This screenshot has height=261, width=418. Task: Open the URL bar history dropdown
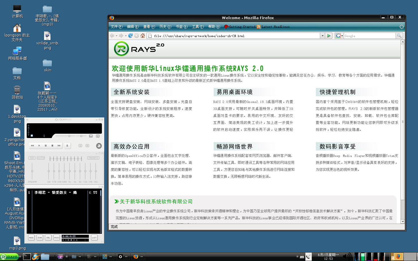[x=322, y=36]
